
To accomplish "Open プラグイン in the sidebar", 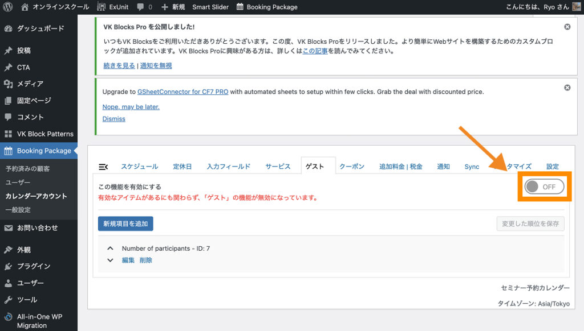I will (33, 266).
